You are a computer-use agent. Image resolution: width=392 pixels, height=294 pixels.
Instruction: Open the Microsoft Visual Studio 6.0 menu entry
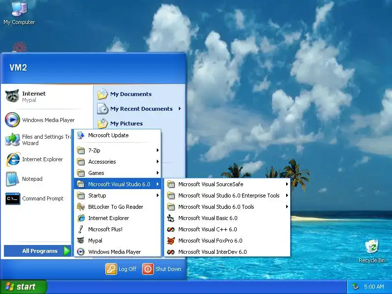tap(117, 184)
